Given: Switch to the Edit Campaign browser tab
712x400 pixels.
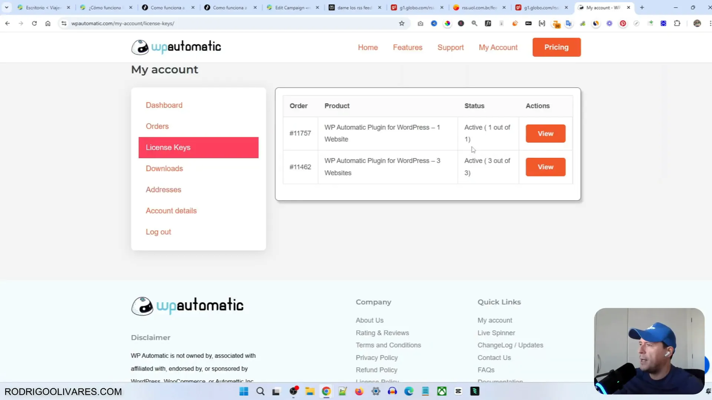Looking at the screenshot, I should coord(291,8).
